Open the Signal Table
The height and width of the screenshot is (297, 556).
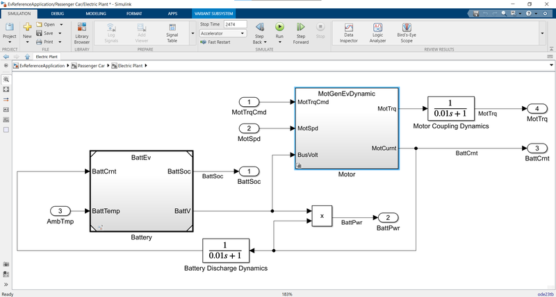pyautogui.click(x=172, y=33)
